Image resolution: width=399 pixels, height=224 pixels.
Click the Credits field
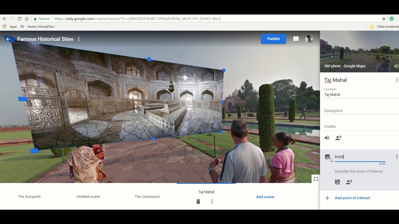[x=362, y=127]
